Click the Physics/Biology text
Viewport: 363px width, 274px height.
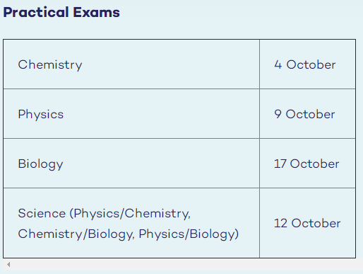[186, 234]
